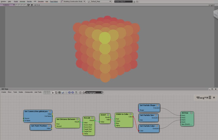Click the refresh icon in ICE Tree toolbar

point(56,92)
